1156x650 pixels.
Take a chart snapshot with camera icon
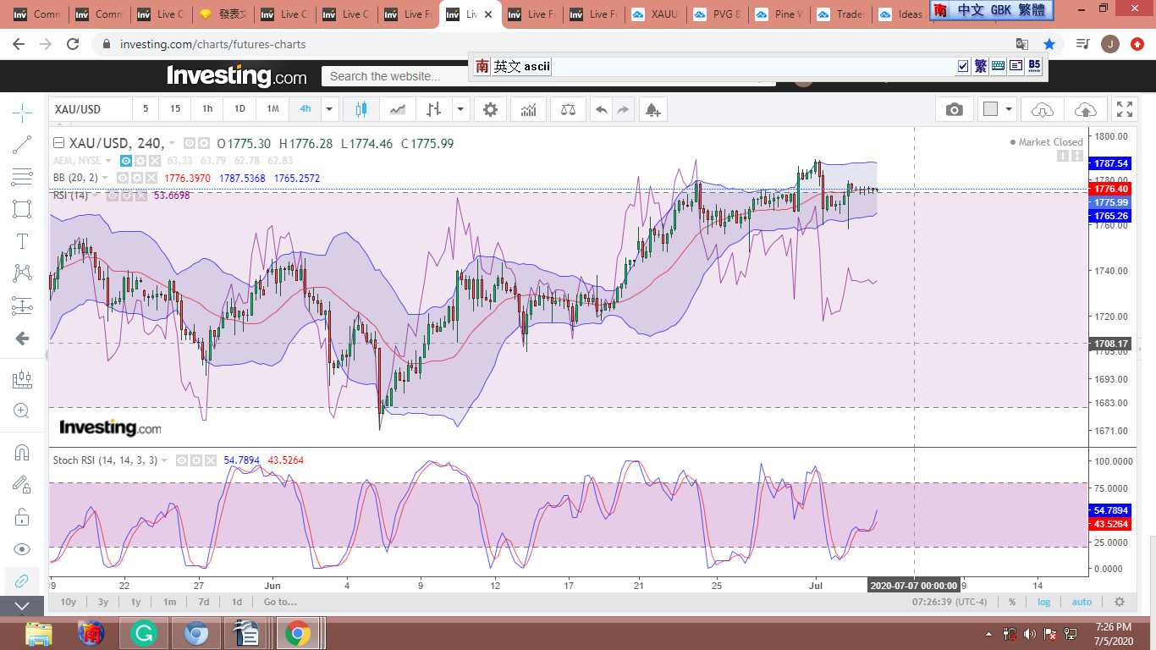954,109
